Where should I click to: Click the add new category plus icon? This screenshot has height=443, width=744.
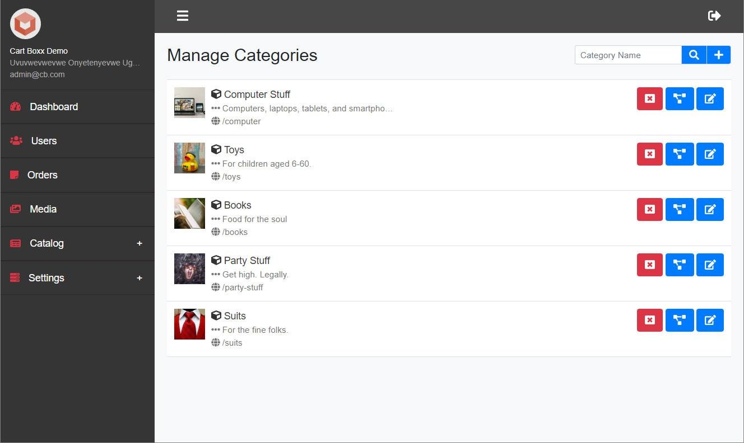coord(719,55)
